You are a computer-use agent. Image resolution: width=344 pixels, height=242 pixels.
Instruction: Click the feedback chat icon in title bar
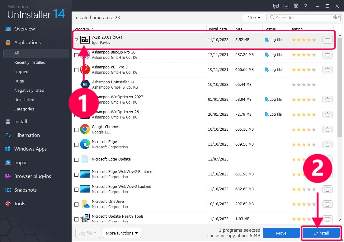pyautogui.click(x=276, y=6)
